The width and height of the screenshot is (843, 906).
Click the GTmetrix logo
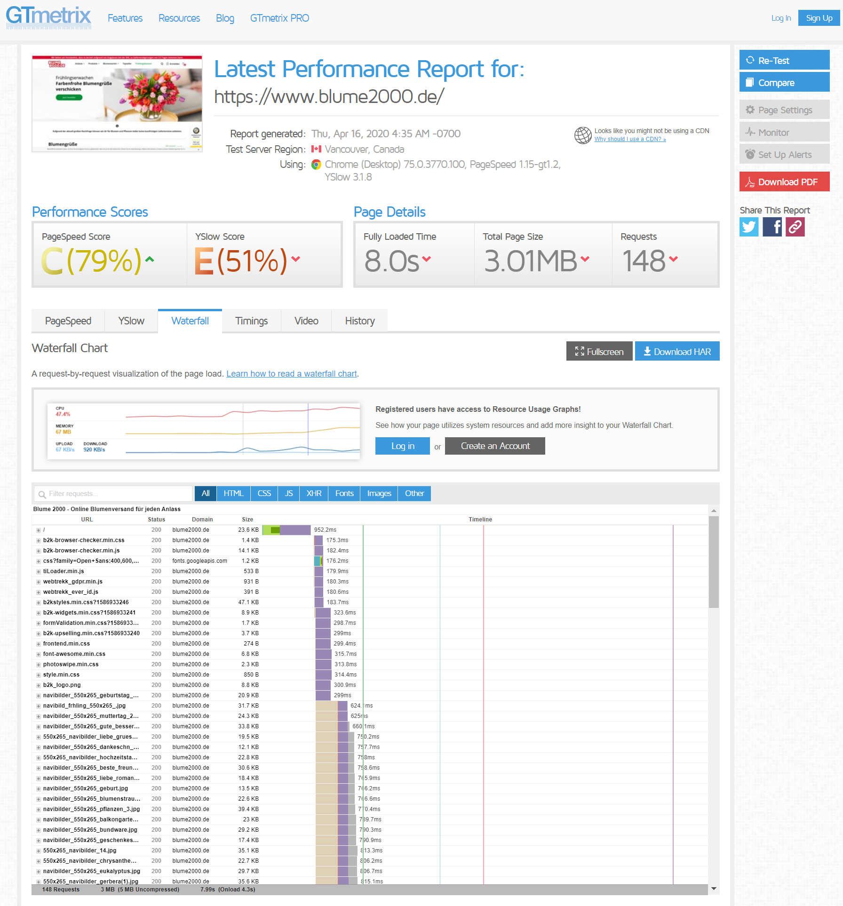pos(48,17)
